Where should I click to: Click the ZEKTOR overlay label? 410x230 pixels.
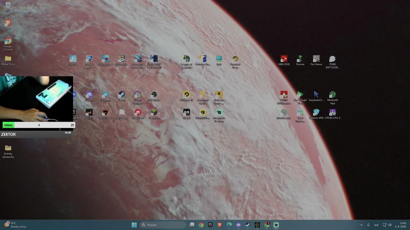[8, 134]
